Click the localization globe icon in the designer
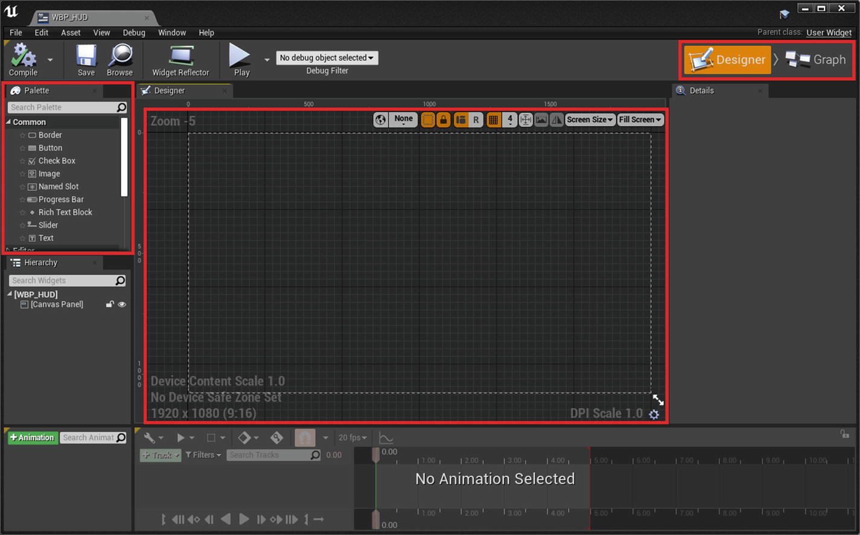 click(x=380, y=120)
